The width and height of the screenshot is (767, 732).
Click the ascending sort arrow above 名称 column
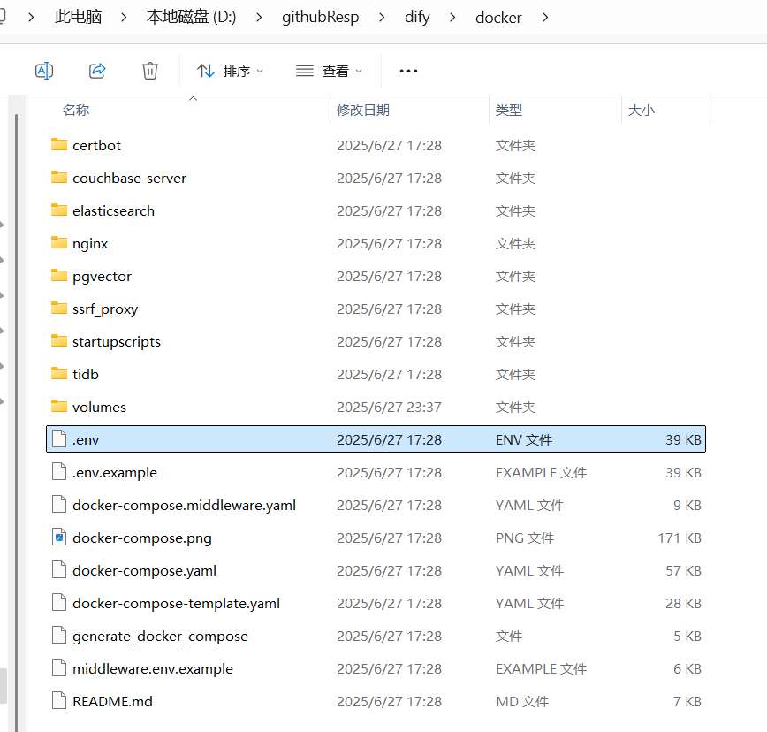[x=193, y=100]
